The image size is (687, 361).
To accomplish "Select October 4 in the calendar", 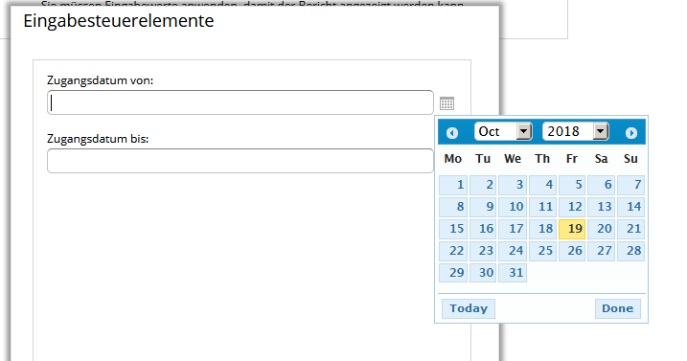I will point(542,185).
